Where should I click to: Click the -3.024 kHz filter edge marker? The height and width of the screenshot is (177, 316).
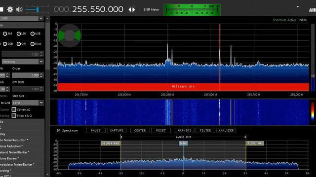tap(111, 143)
